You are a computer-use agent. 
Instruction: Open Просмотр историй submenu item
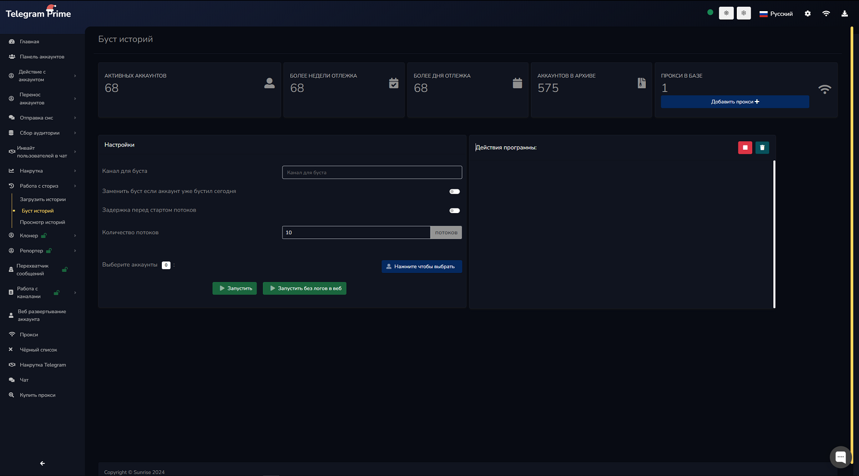(x=42, y=222)
